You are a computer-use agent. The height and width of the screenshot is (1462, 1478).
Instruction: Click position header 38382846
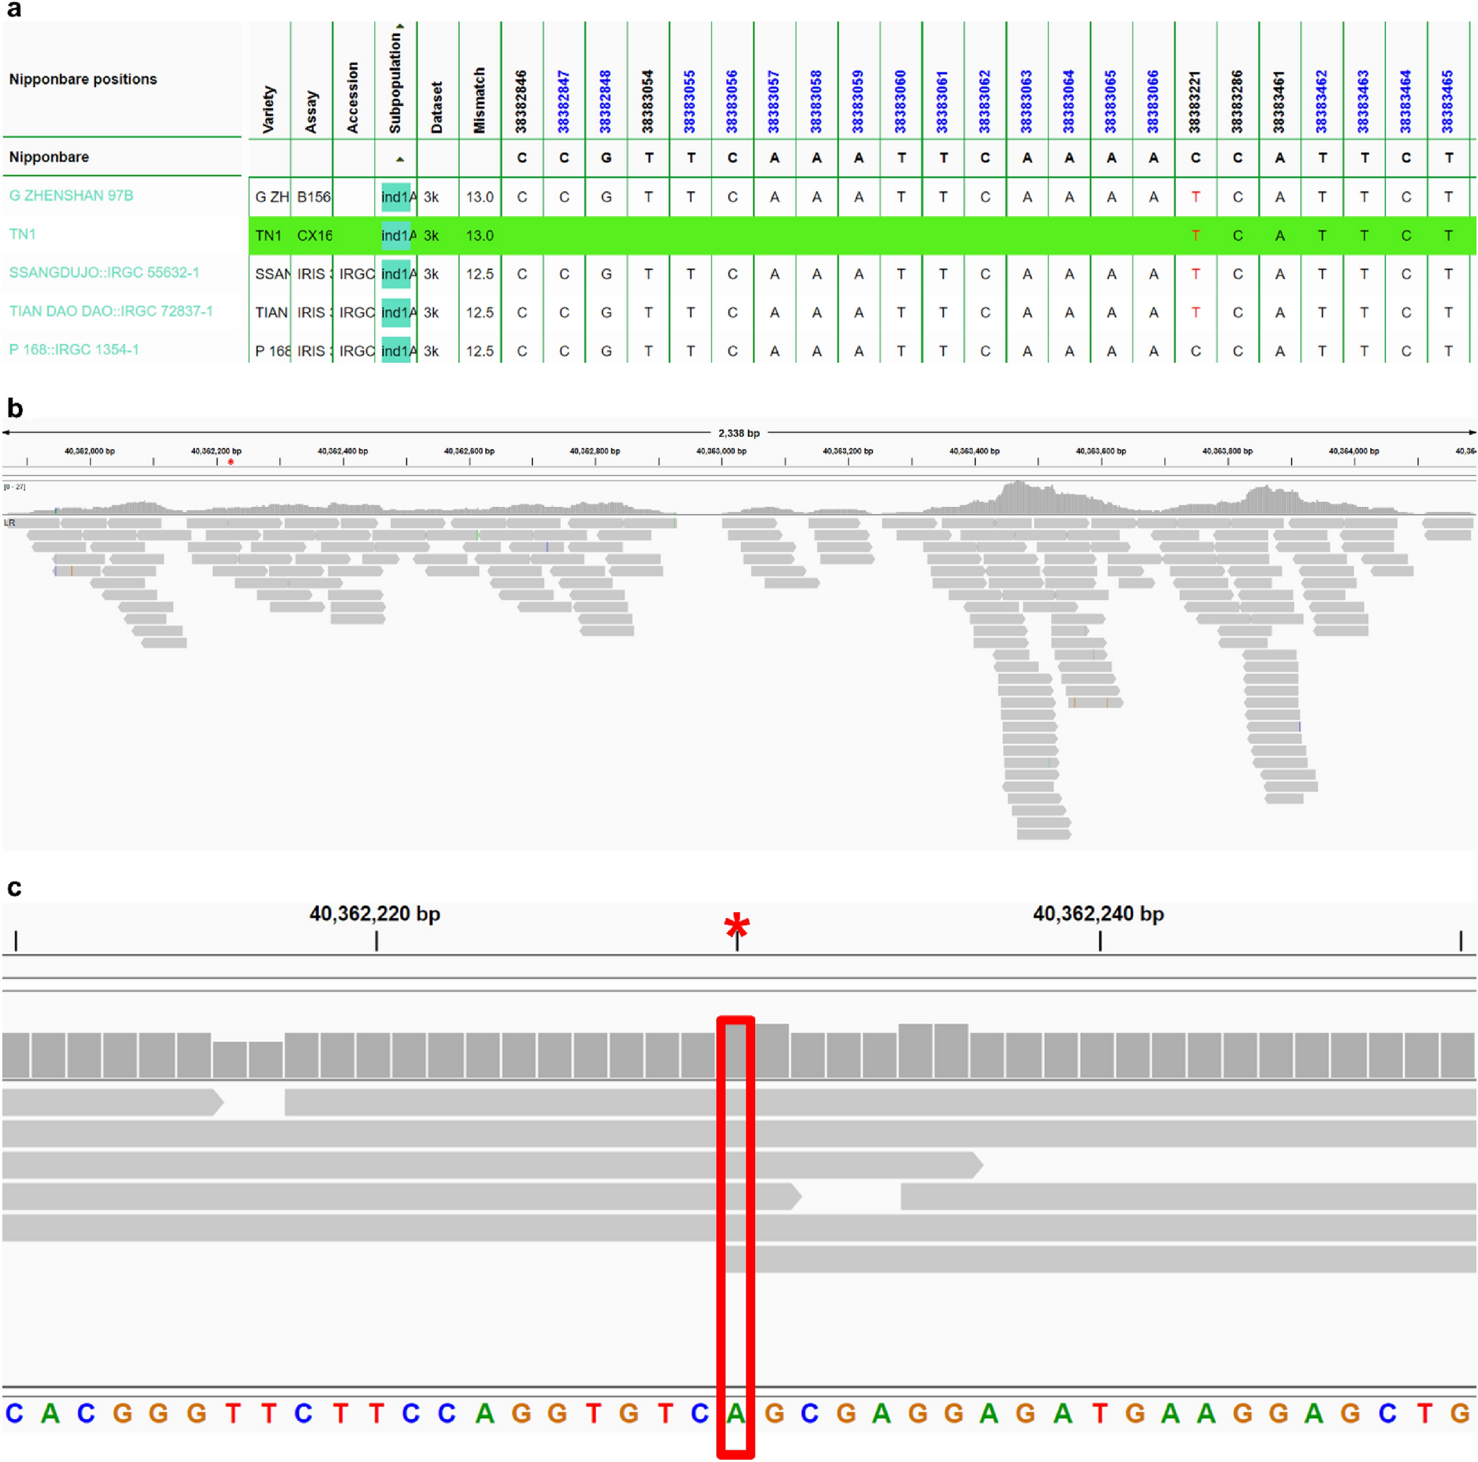point(521,102)
